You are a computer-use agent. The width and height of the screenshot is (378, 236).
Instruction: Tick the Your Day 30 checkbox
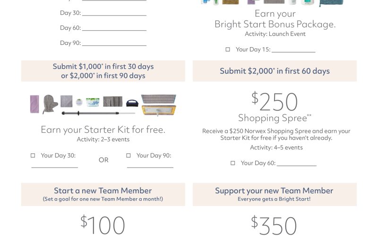pyautogui.click(x=33, y=155)
